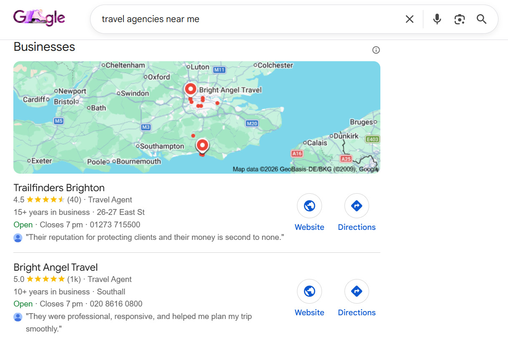The height and width of the screenshot is (339, 508).
Task: Select the map pin near Southampton
Action: [x=202, y=145]
